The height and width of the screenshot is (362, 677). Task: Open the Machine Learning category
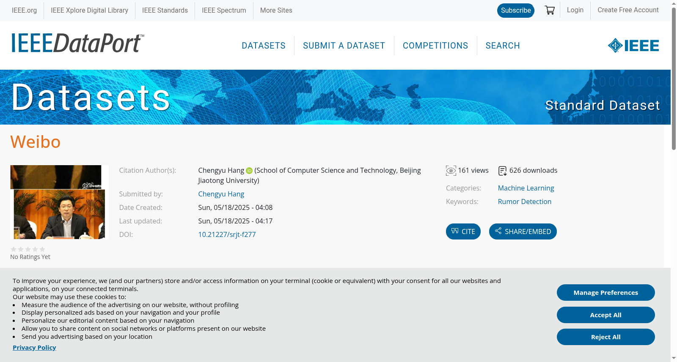[526, 188]
